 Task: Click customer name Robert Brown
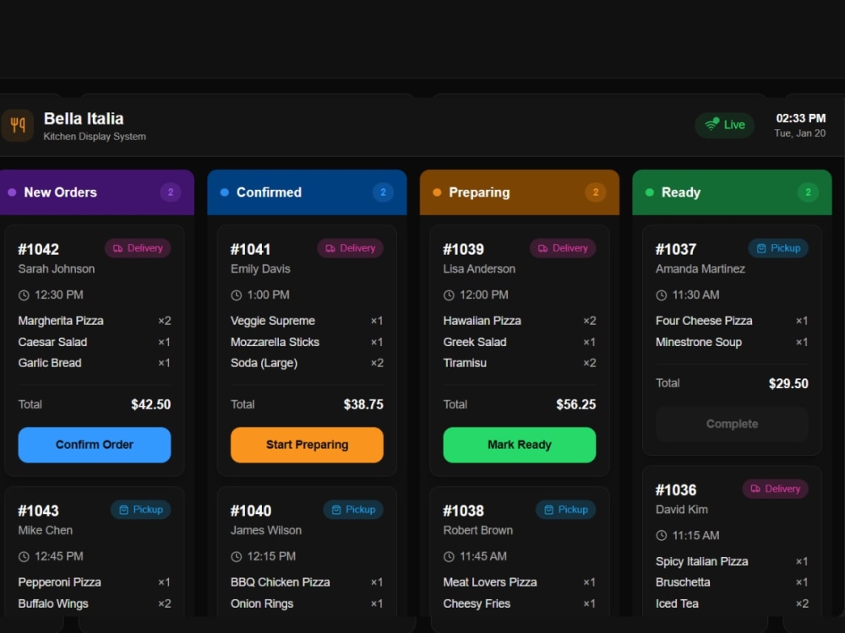pos(478,530)
